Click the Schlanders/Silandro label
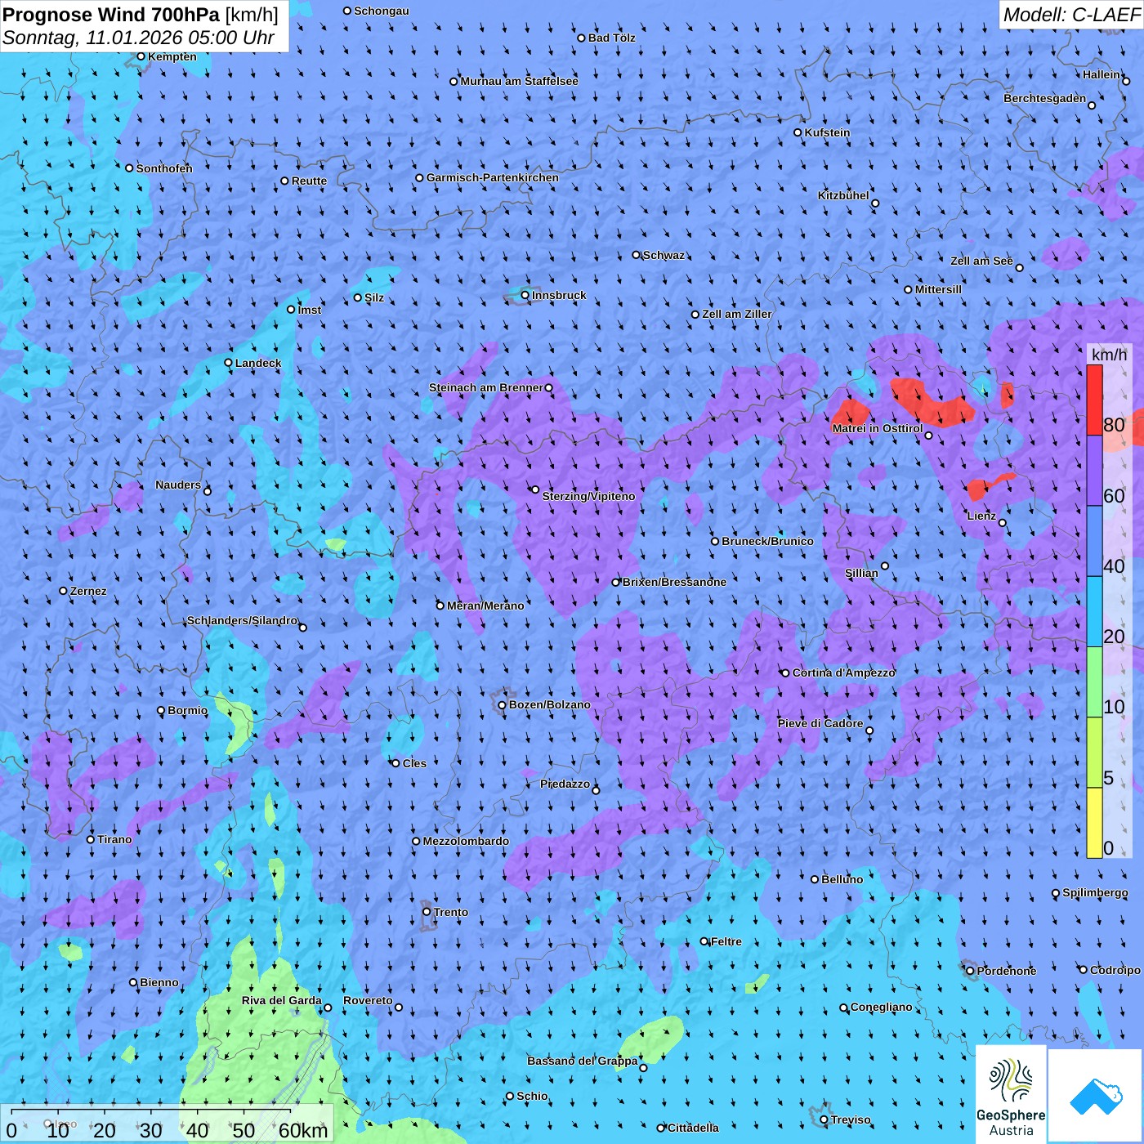 [x=243, y=620]
